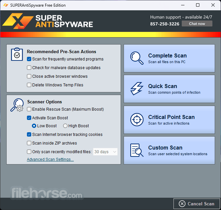This screenshot has height=210, width=221.
Task: Run the Critical Point Scan
Action: 169,120
